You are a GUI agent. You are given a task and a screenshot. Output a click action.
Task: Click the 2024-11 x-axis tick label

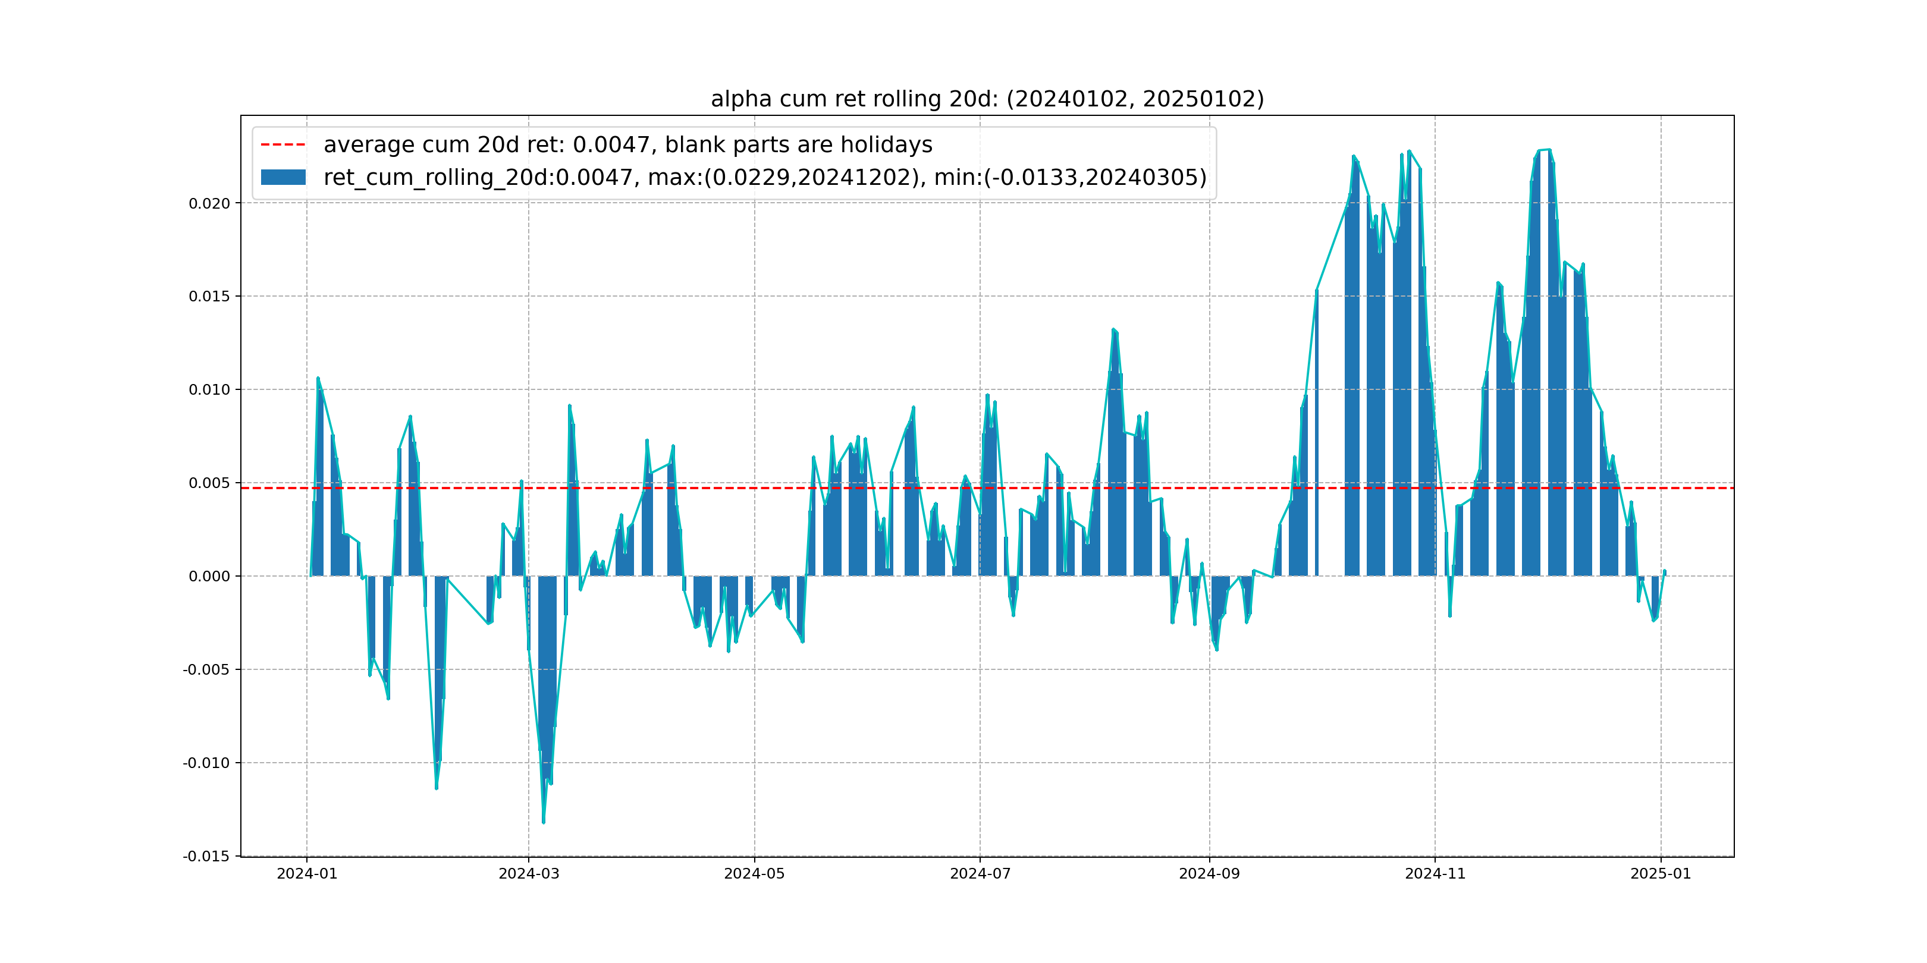click(1435, 874)
